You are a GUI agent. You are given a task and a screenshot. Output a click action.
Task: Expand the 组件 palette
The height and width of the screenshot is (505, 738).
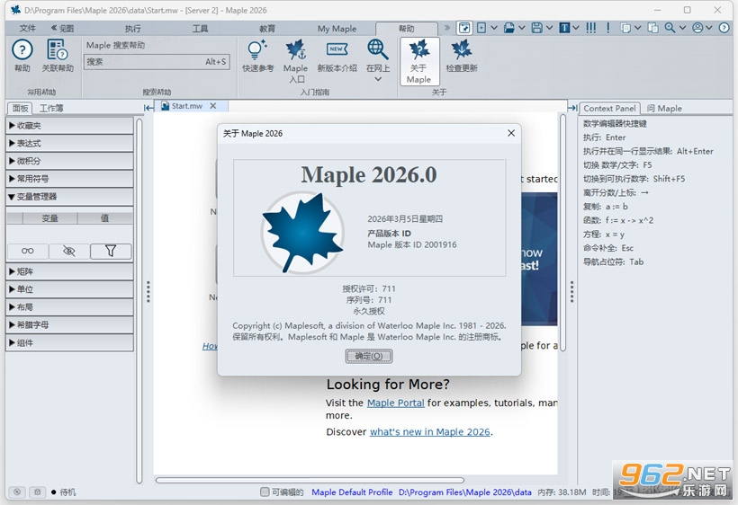pyautogui.click(x=69, y=342)
